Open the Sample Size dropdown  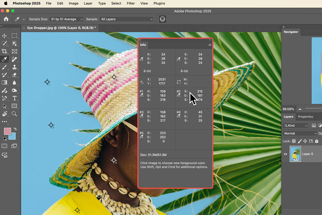[x=67, y=19]
